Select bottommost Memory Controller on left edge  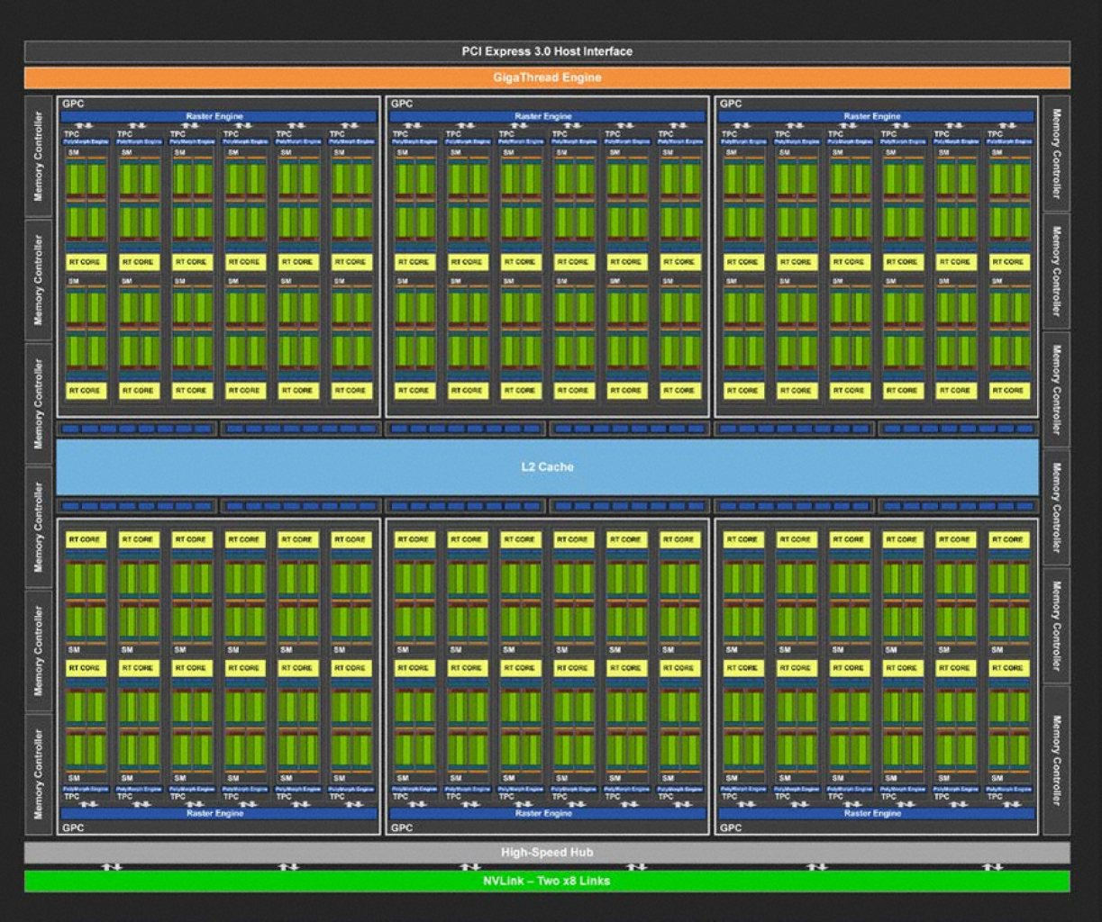[x=38, y=774]
